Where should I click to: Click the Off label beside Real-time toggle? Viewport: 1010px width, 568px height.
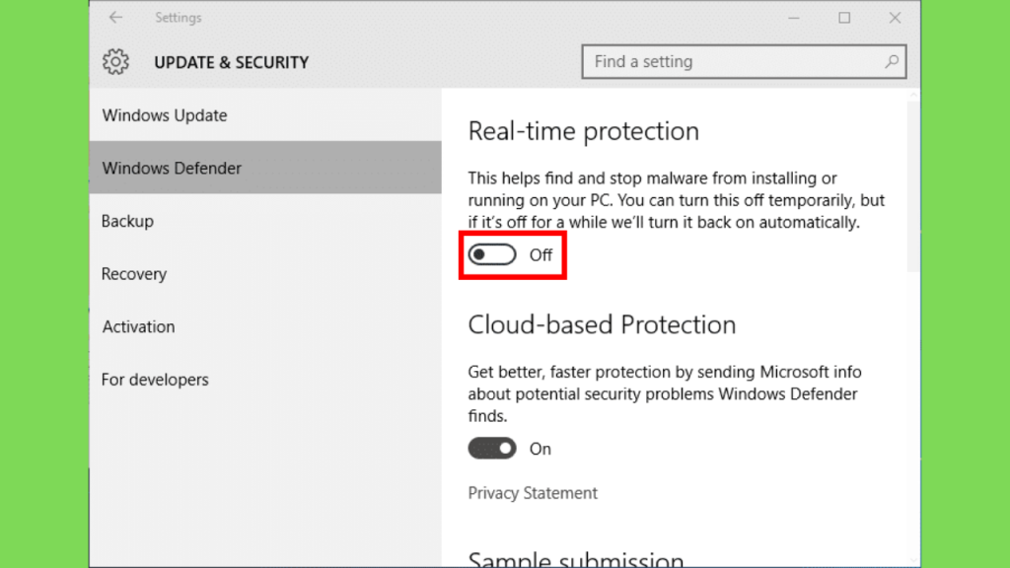[541, 255]
